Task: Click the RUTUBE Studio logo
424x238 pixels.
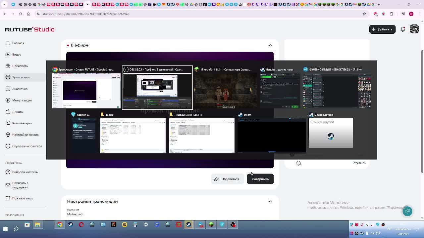Action: click(30, 29)
